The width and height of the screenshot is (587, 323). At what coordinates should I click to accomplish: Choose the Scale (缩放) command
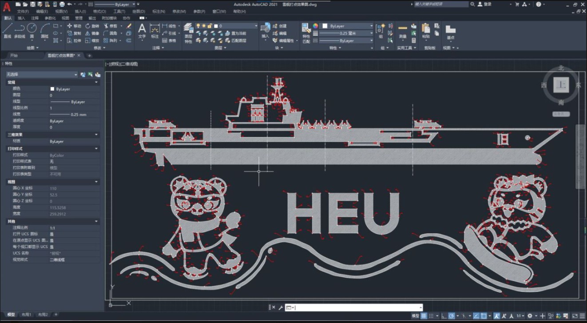[92, 40]
